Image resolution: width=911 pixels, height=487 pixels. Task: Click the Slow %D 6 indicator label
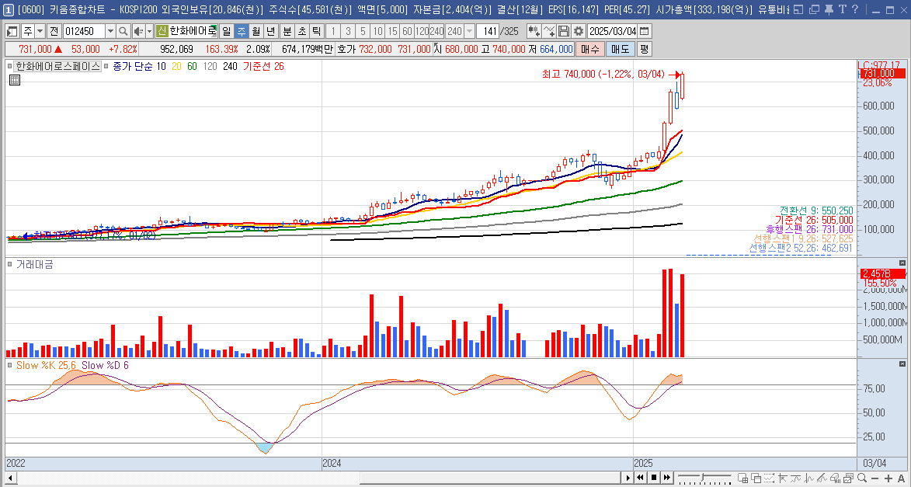(105, 366)
